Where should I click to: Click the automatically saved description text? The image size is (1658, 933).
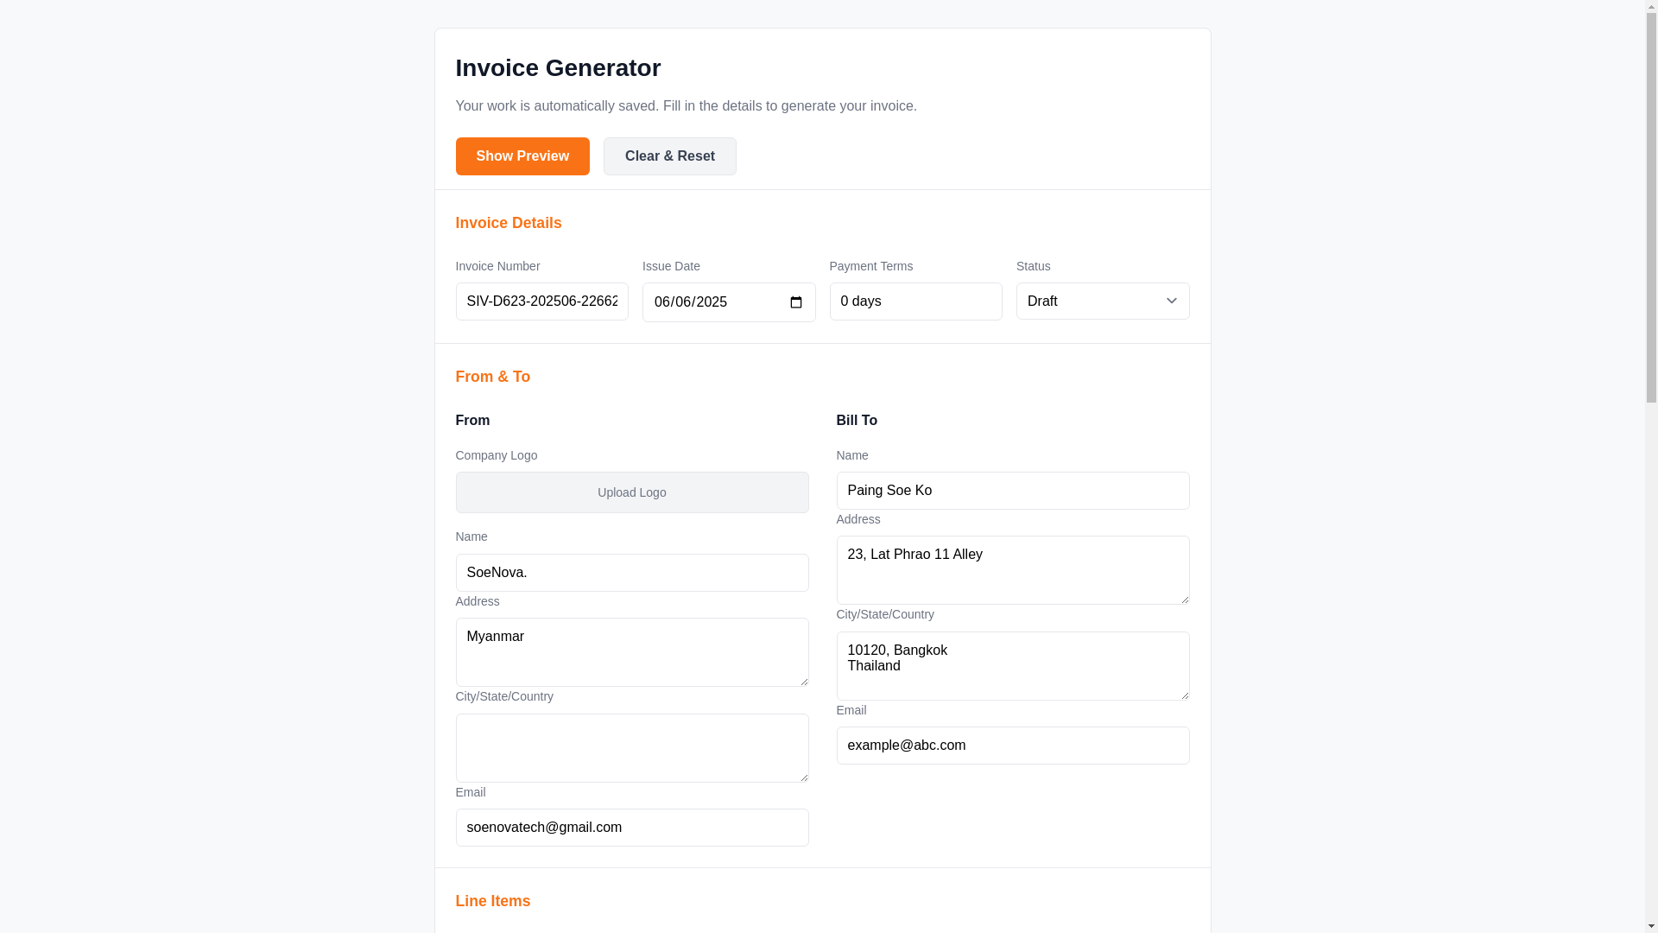(x=687, y=106)
